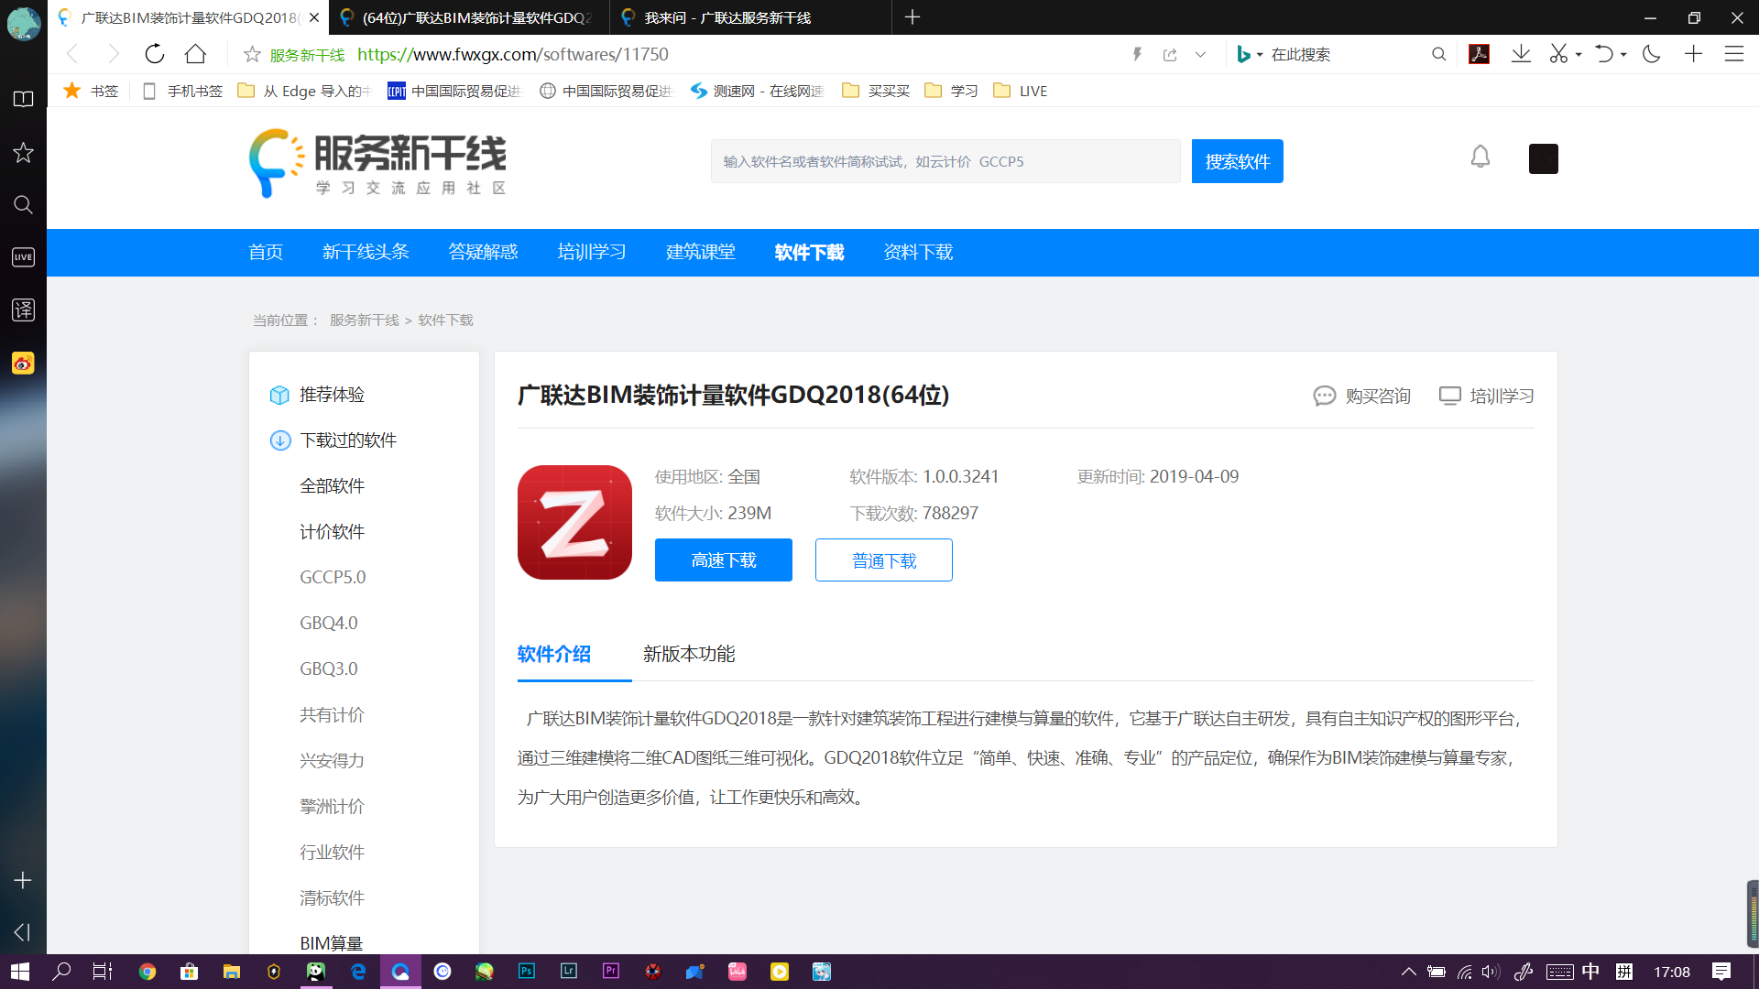This screenshot has height=989, width=1759.
Task: Expand the undo icon dropdown arrow
Action: 1623,55
